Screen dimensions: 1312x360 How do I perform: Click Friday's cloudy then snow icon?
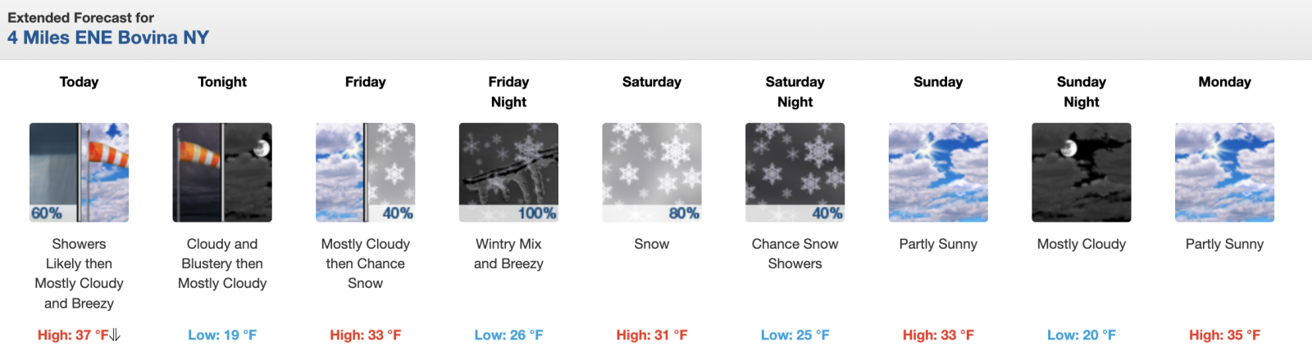[x=365, y=173]
